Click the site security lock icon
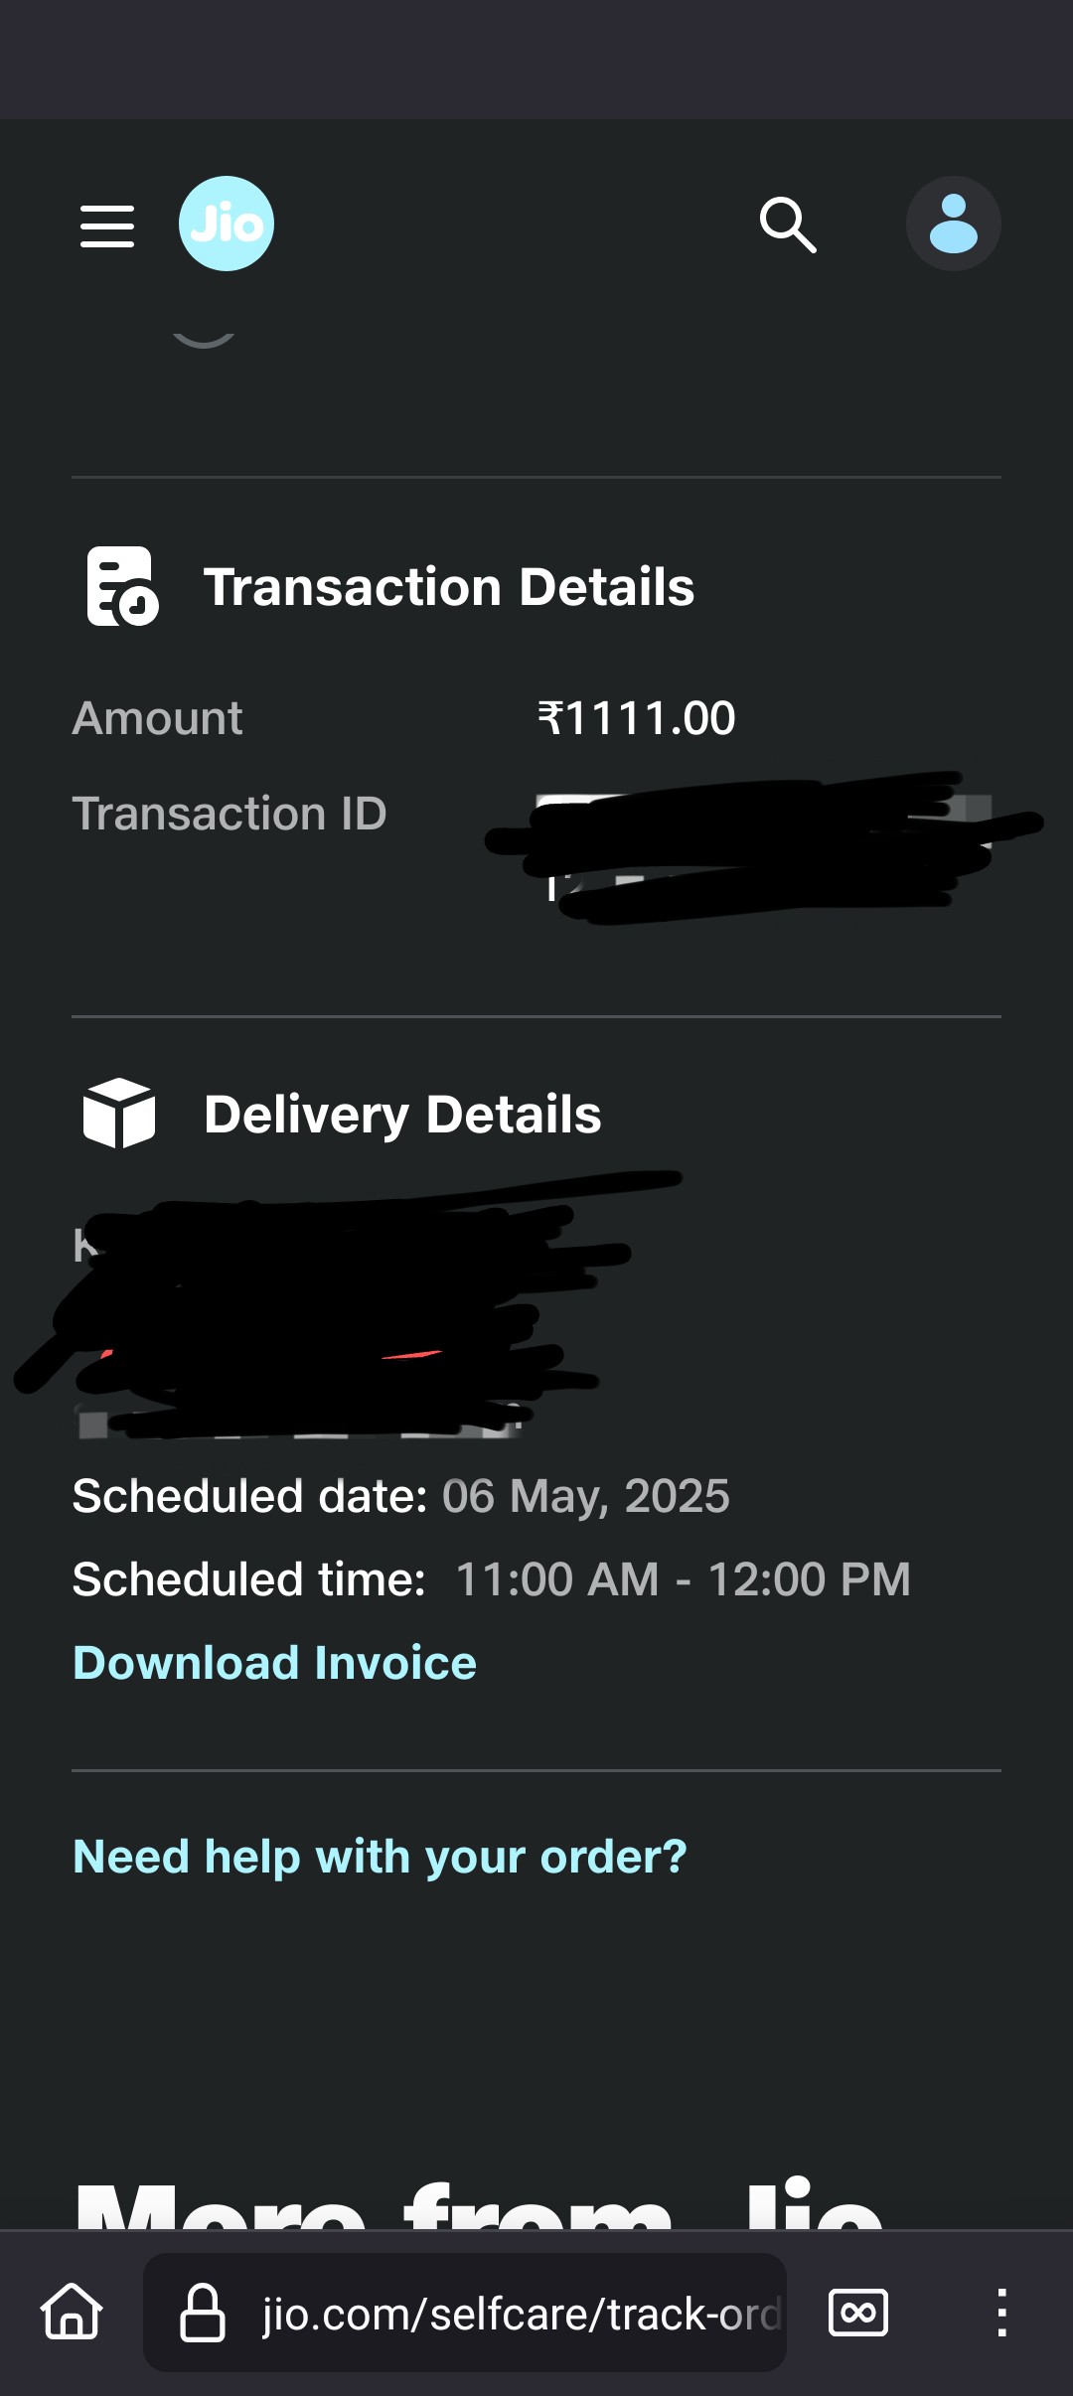This screenshot has width=1073, height=2396. tap(202, 2313)
